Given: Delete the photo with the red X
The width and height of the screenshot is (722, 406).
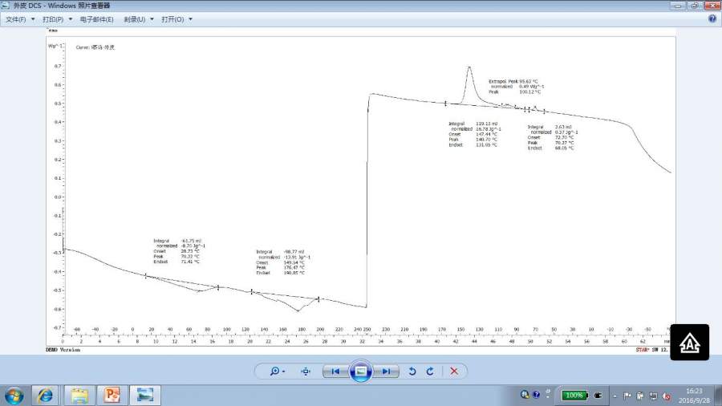Looking at the screenshot, I should (454, 371).
